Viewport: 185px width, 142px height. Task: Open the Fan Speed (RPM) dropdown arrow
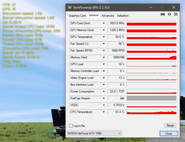(104, 51)
